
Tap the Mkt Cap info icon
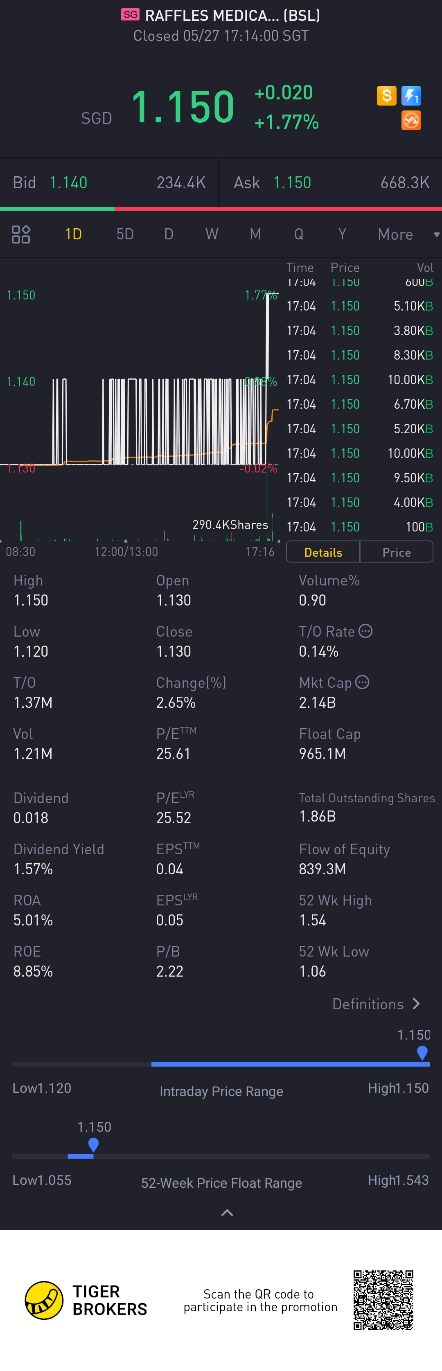362,682
